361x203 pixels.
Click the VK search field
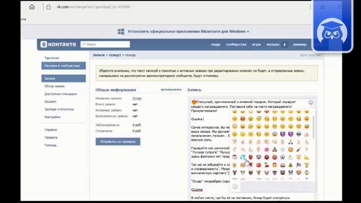coord(105,44)
